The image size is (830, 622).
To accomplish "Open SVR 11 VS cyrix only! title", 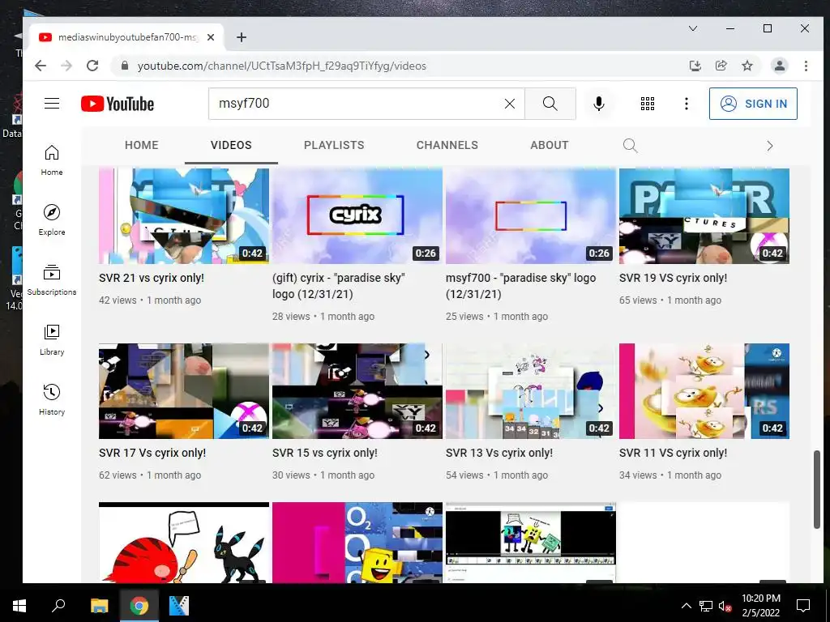I will (673, 454).
